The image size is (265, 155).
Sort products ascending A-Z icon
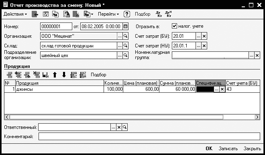click(x=73, y=75)
